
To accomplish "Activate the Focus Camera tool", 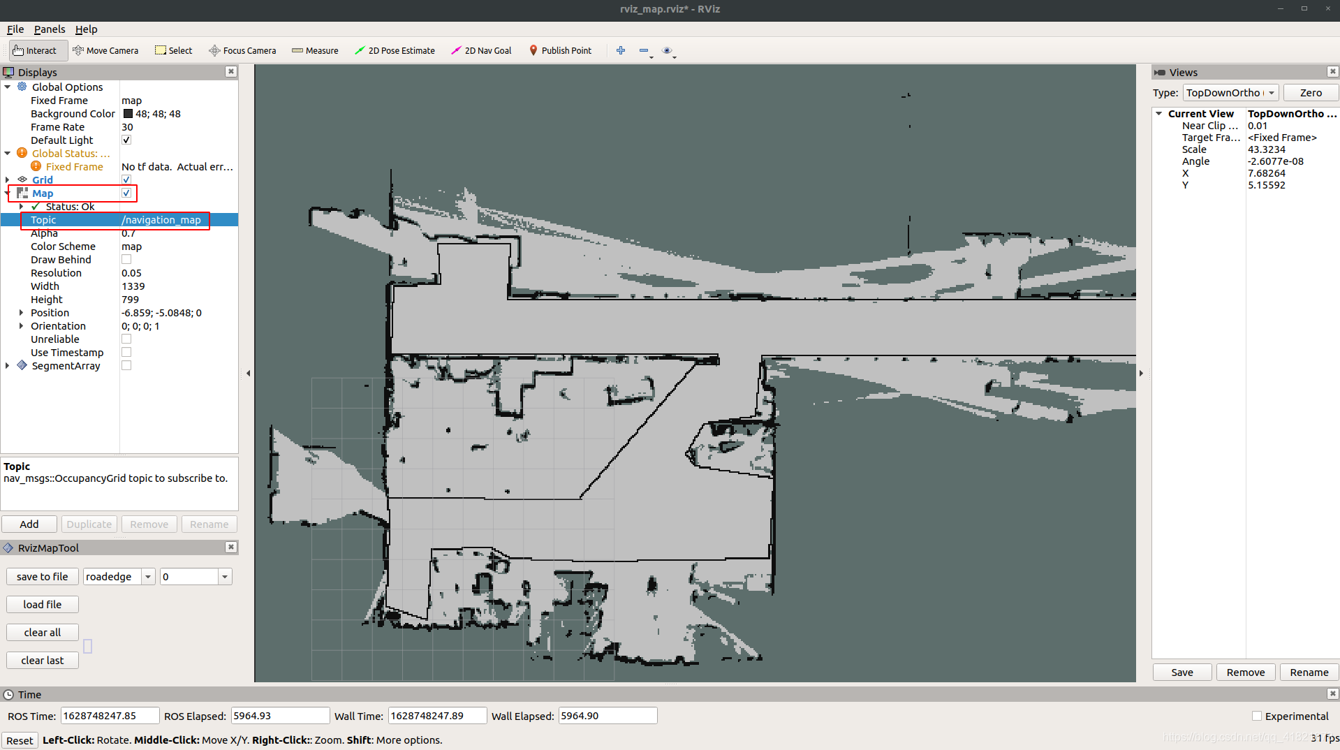I will (242, 50).
